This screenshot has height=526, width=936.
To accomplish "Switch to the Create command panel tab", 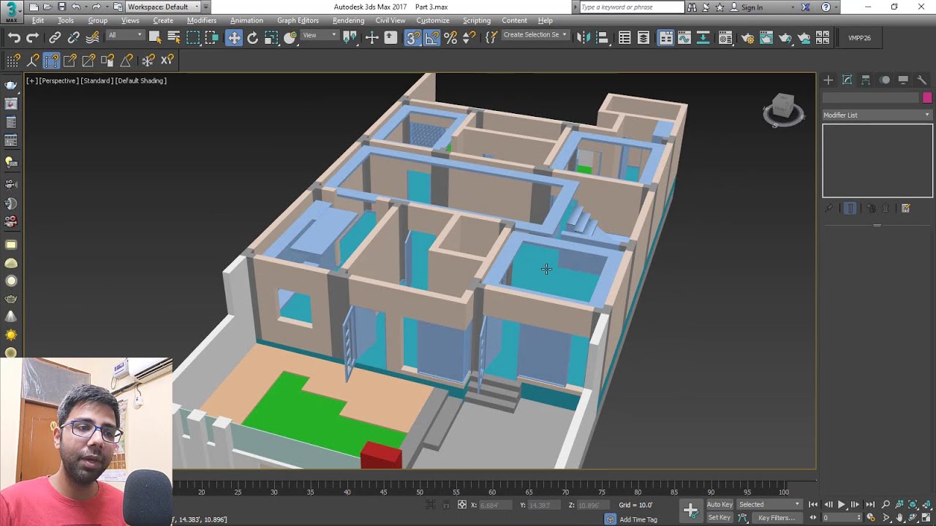I will (x=828, y=80).
